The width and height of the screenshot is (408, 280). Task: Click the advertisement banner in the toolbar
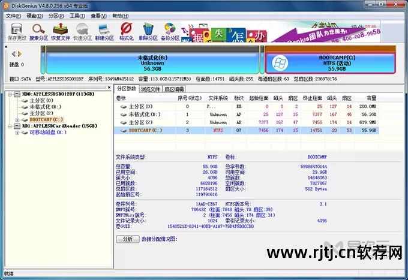coord(281,31)
